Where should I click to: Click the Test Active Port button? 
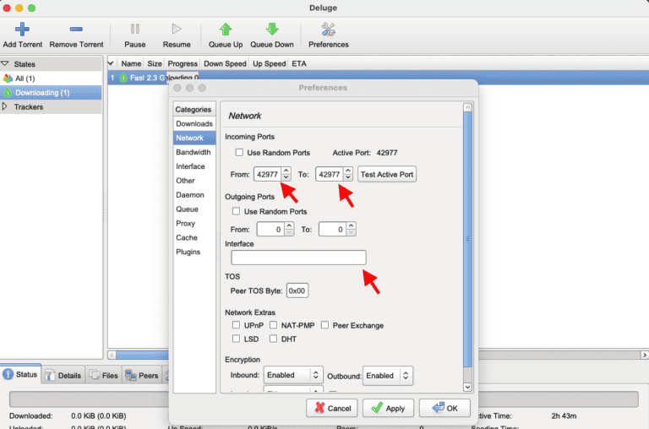pos(387,174)
